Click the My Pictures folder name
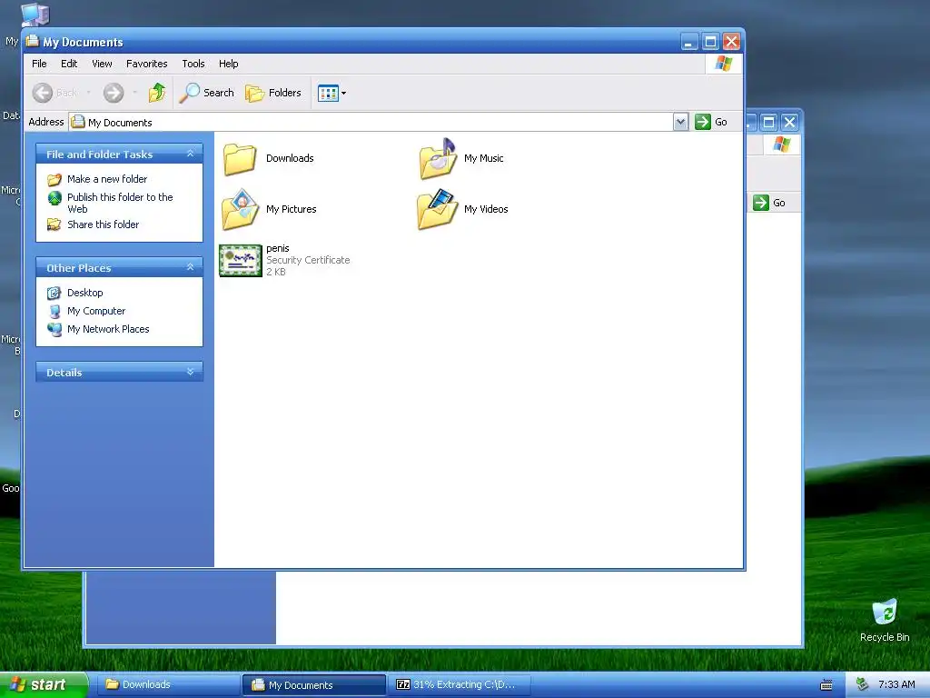 click(x=292, y=209)
